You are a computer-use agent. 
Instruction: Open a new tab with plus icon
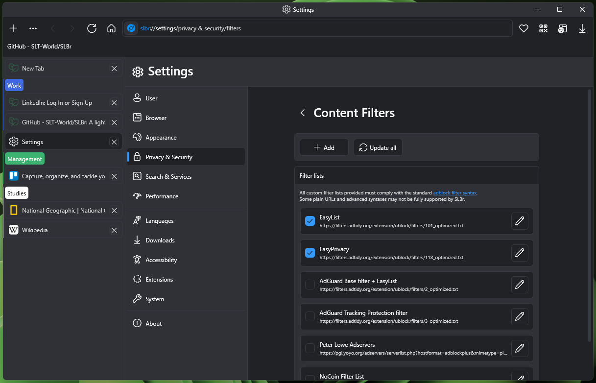coord(13,28)
